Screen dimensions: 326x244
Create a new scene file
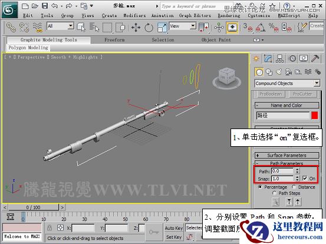coord(25,6)
